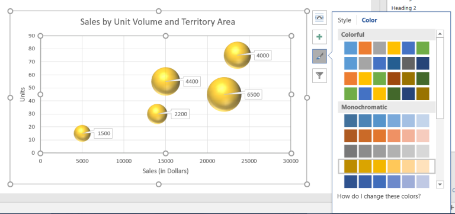Open the Layout Options button

click(x=319, y=18)
